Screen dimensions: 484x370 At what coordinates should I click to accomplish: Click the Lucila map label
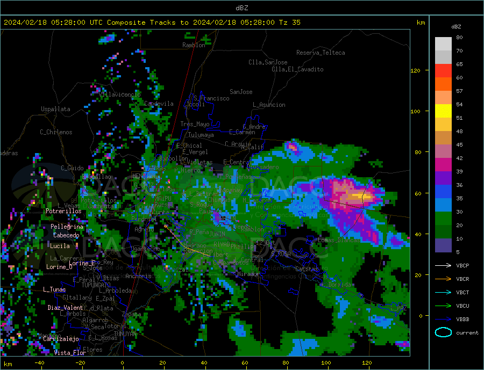[60, 246]
